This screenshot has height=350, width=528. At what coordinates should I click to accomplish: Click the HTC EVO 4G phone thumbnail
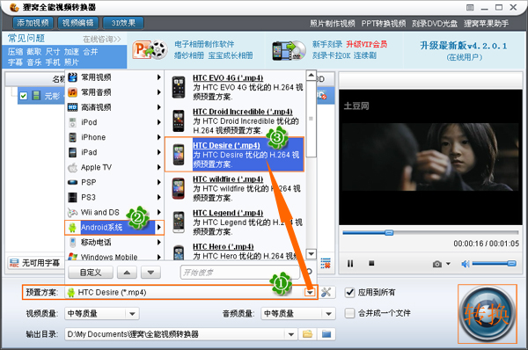point(179,87)
